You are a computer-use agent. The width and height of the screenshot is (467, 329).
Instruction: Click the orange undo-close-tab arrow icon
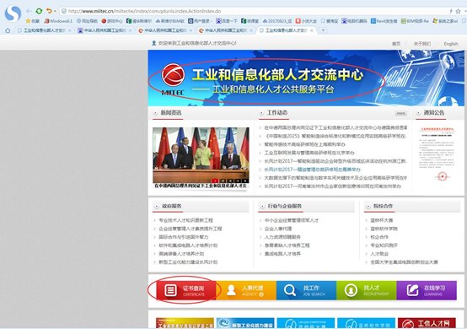pyautogui.click(x=49, y=11)
